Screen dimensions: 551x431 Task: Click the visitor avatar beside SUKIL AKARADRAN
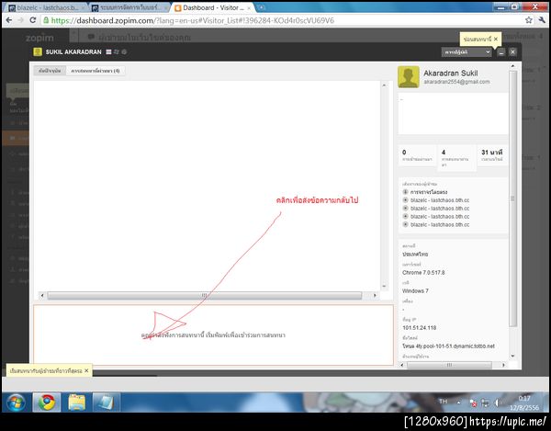click(x=38, y=51)
